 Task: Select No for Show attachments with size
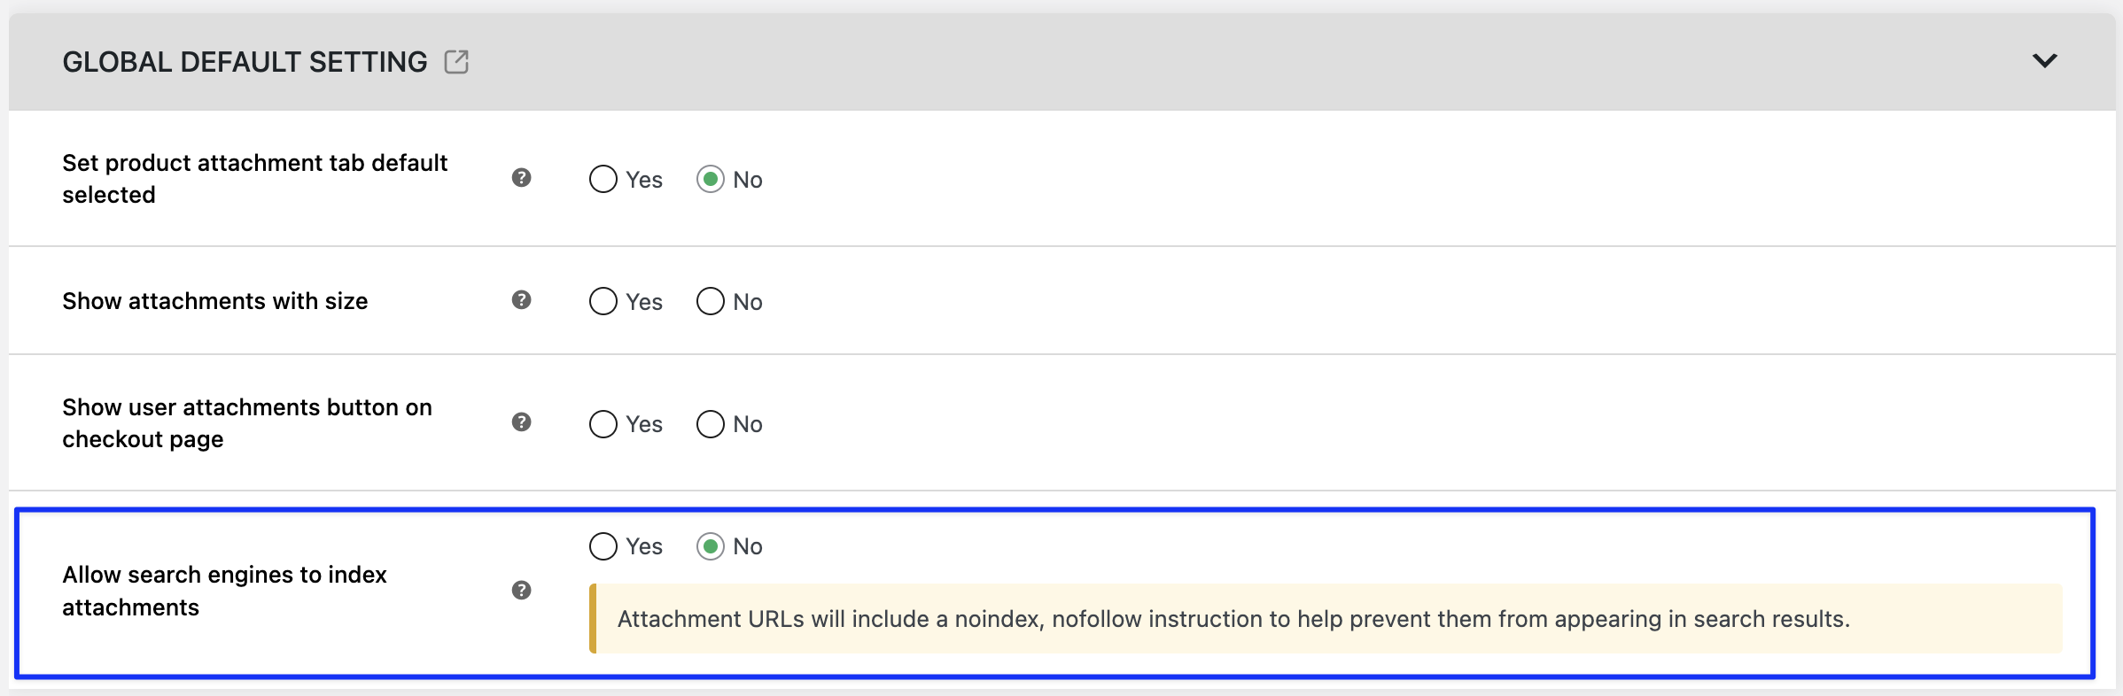click(711, 302)
